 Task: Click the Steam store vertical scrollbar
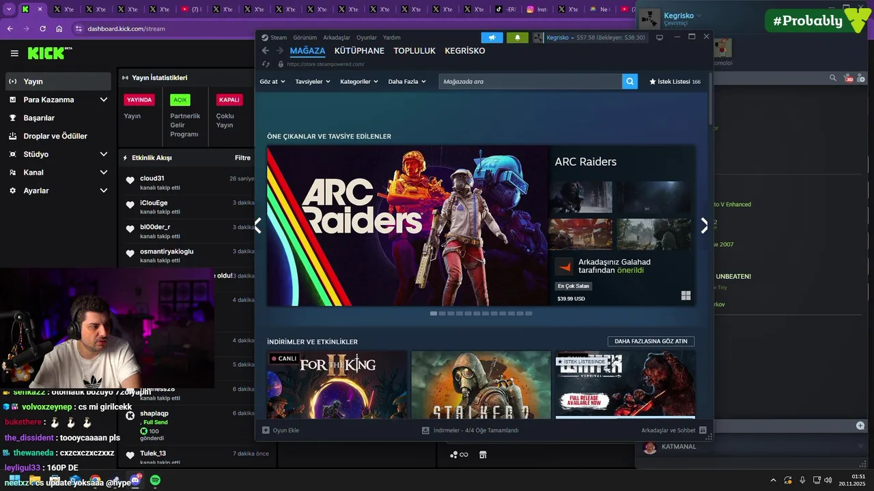(x=710, y=99)
